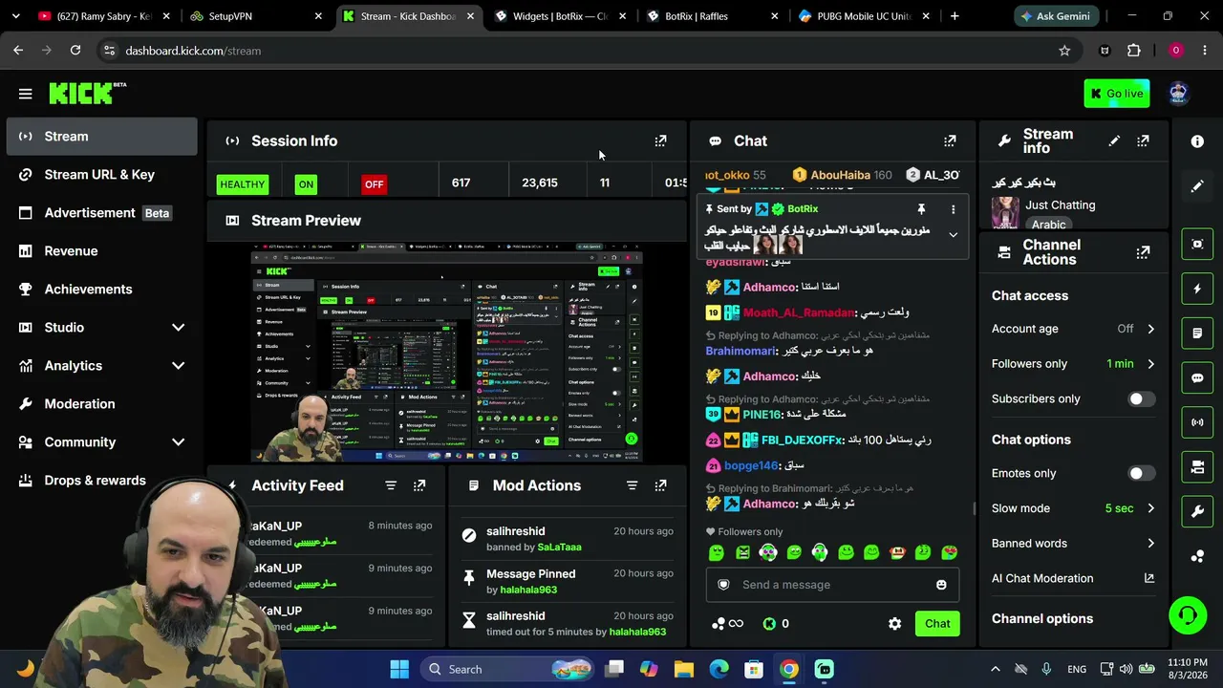Image resolution: width=1223 pixels, height=688 pixels.
Task: Open File Explorer from the taskbar
Action: [683, 670]
